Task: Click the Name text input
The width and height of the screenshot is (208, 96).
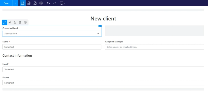Action: (x=52, y=47)
